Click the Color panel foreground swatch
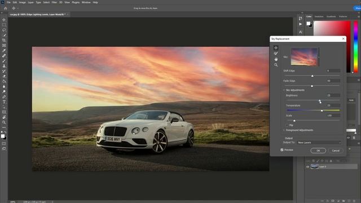 coord(309,24)
